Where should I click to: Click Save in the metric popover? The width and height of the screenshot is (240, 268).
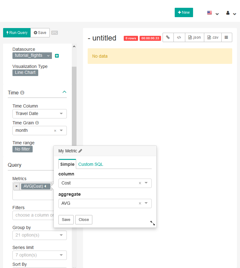tap(66, 220)
